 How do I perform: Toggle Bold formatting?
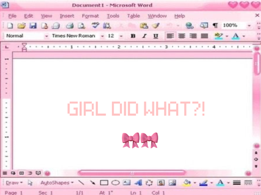(x=133, y=36)
